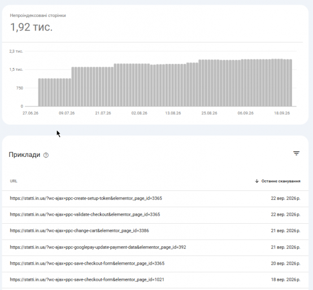313x290 pixels.
Task: Click the Приклади section heading
Action: click(24, 155)
